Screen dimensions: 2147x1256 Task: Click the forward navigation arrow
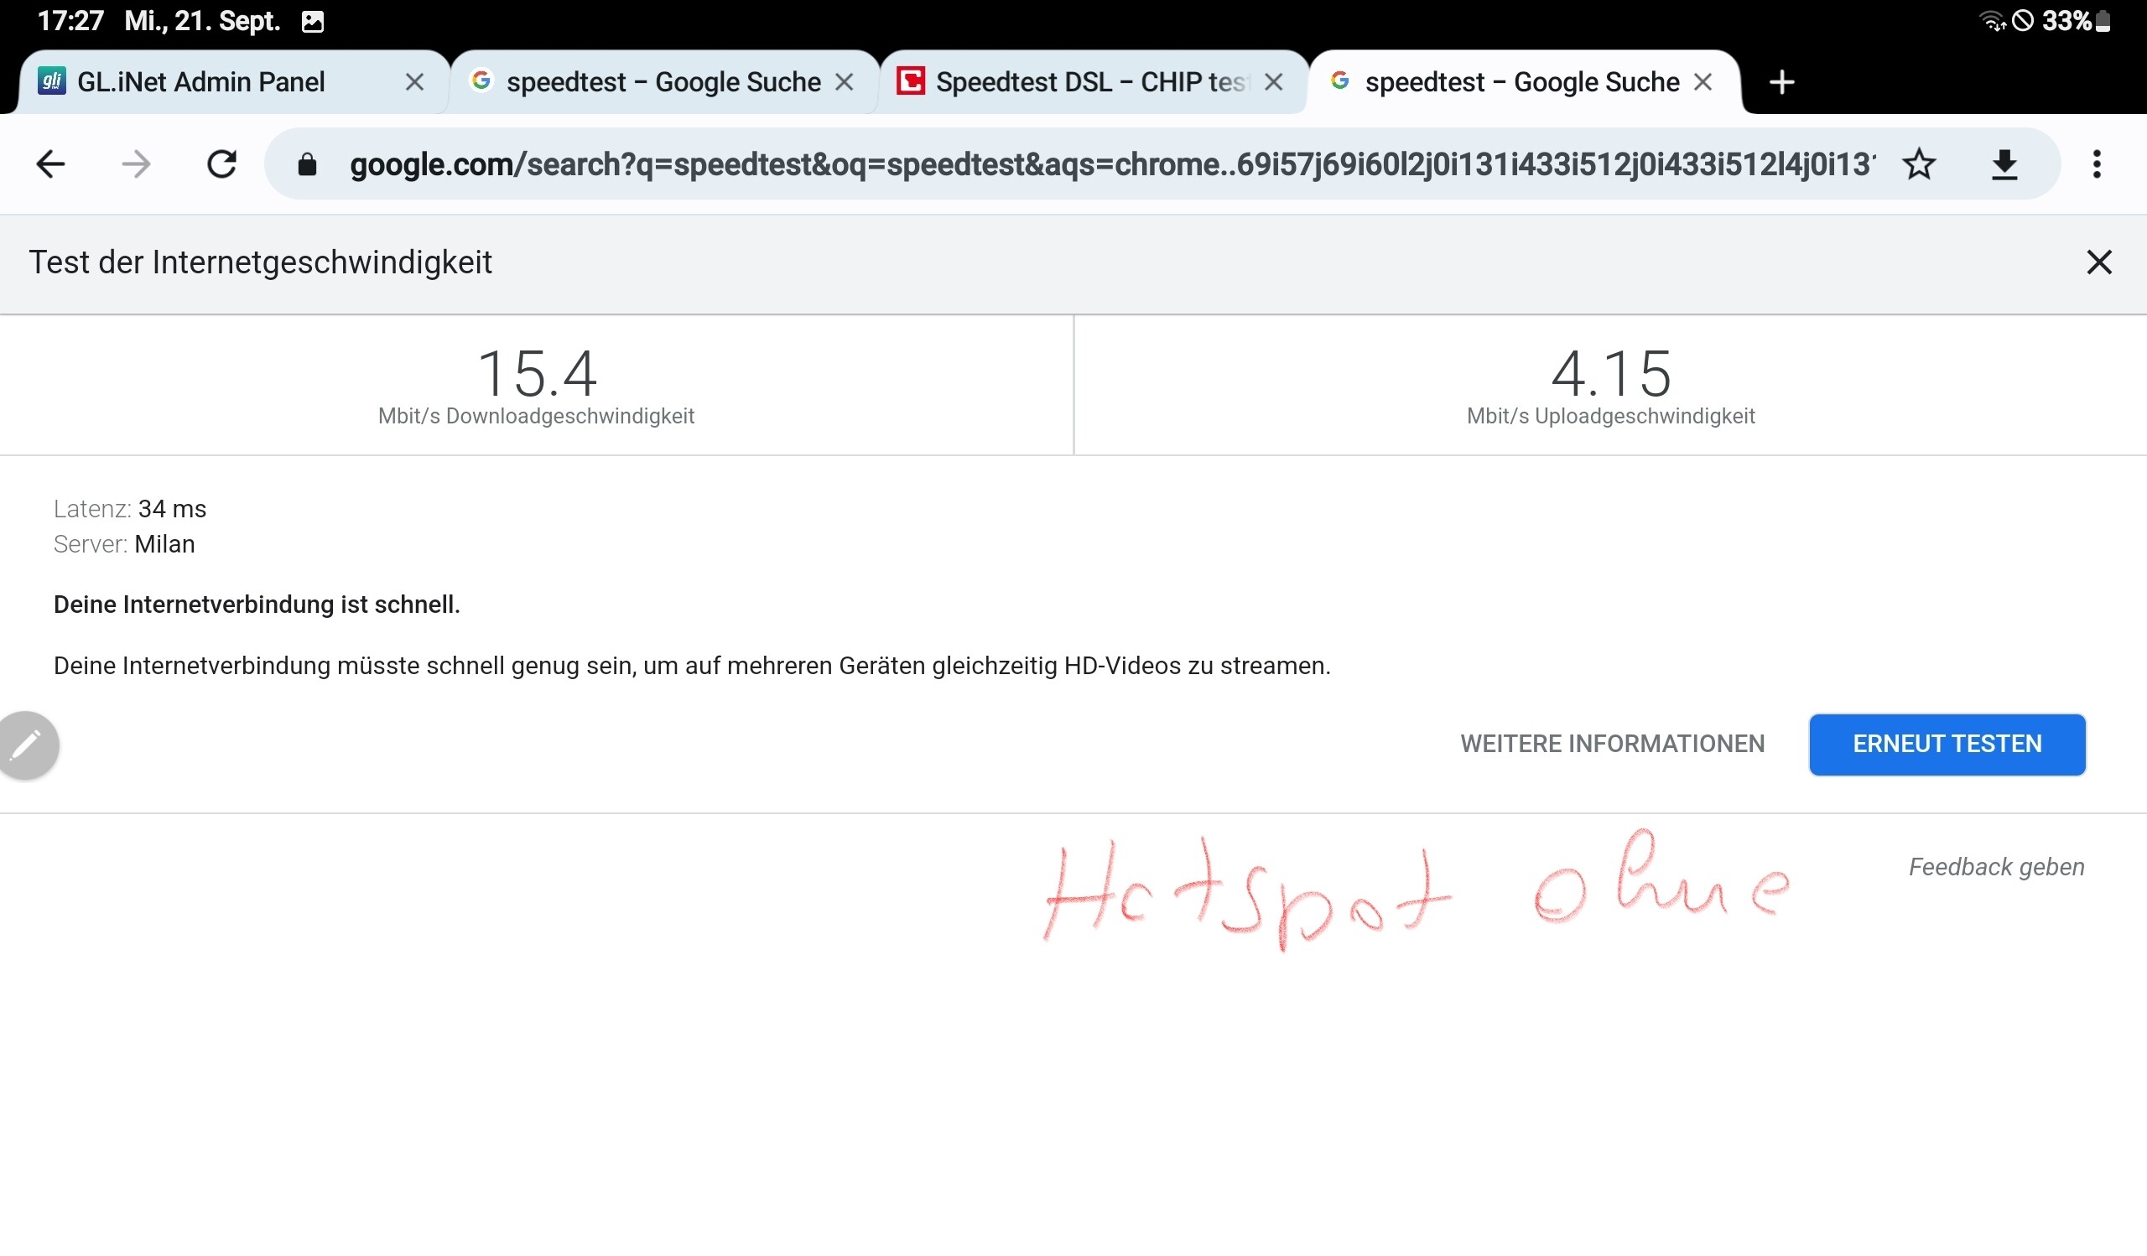pyautogui.click(x=136, y=163)
